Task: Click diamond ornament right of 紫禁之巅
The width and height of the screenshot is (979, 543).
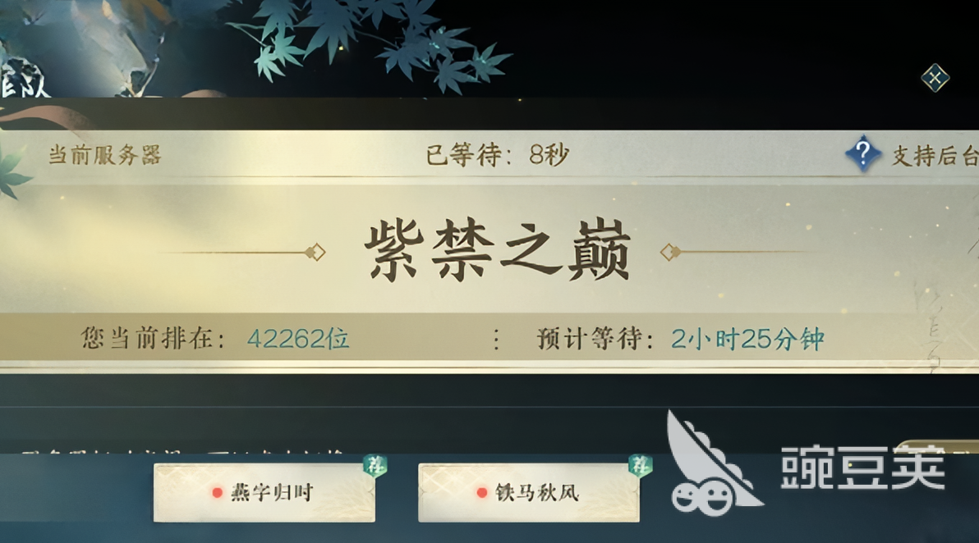Action: [670, 253]
